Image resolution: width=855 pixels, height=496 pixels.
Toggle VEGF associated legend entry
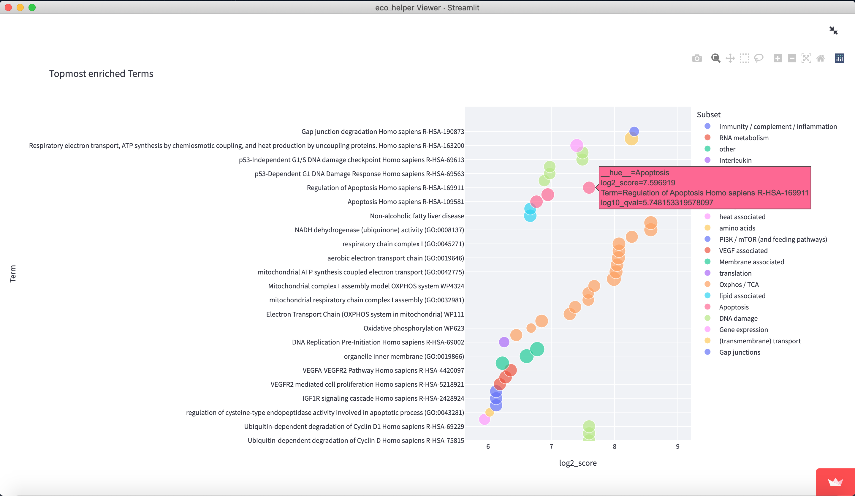[x=743, y=251]
